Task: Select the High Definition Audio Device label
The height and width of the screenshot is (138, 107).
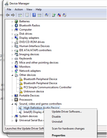Action: pyautogui.click(x=41, y=108)
